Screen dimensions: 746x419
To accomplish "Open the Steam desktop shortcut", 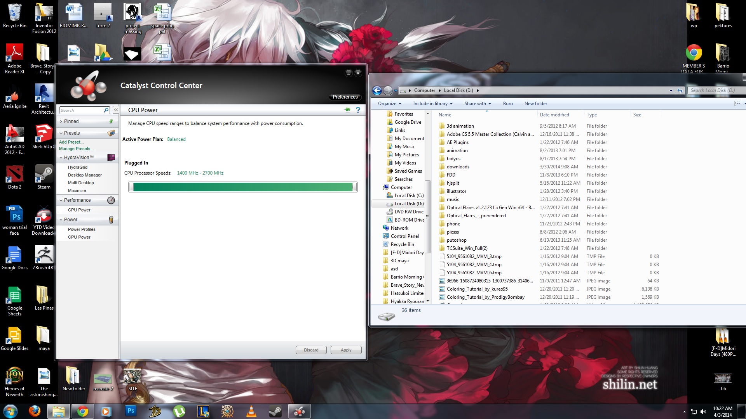I will pos(44,177).
